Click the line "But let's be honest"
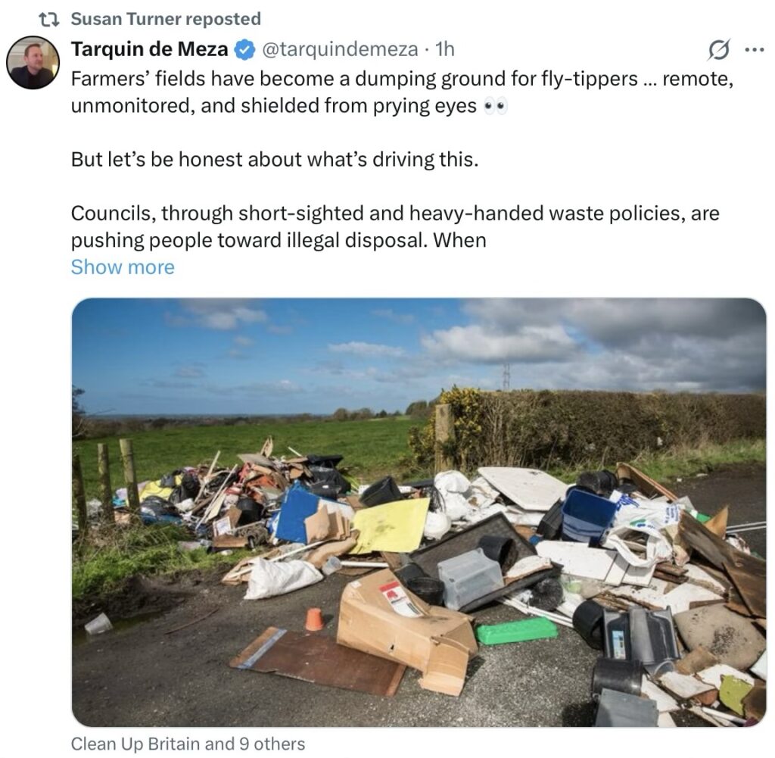Screen dimensions: 775x758 pyautogui.click(x=275, y=161)
